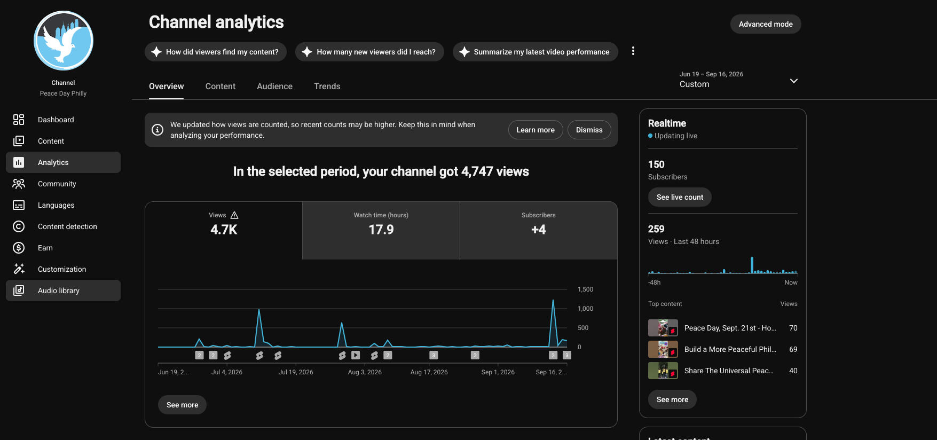Open the Custom date range selector
The image size is (937, 440).
point(739,80)
